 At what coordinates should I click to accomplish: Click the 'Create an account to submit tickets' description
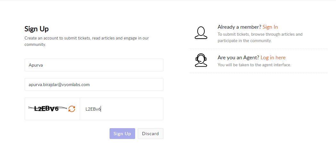[x=86, y=38]
